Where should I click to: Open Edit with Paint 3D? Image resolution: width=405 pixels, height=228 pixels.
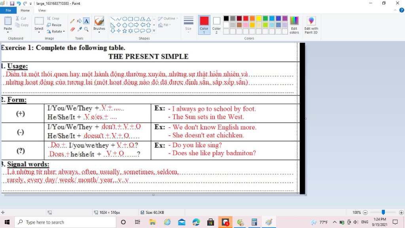tap(311, 25)
